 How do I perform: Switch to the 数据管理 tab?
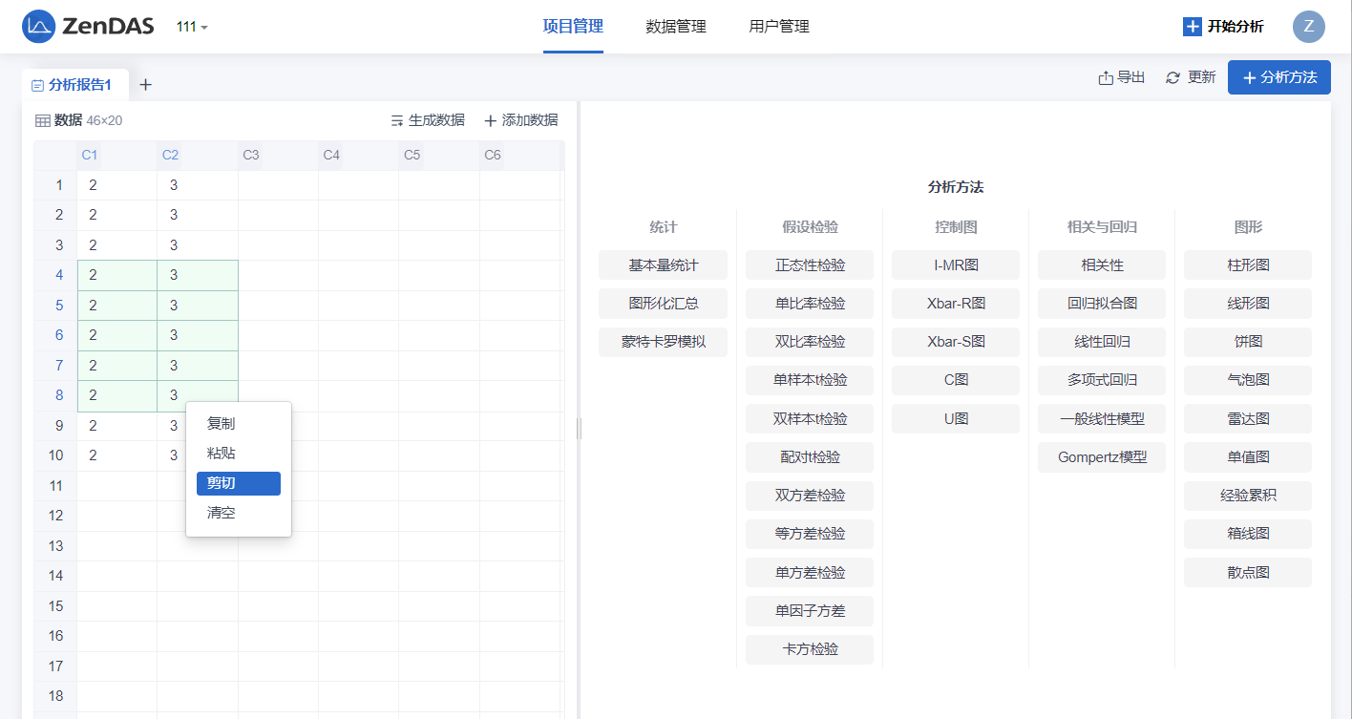coord(676,27)
